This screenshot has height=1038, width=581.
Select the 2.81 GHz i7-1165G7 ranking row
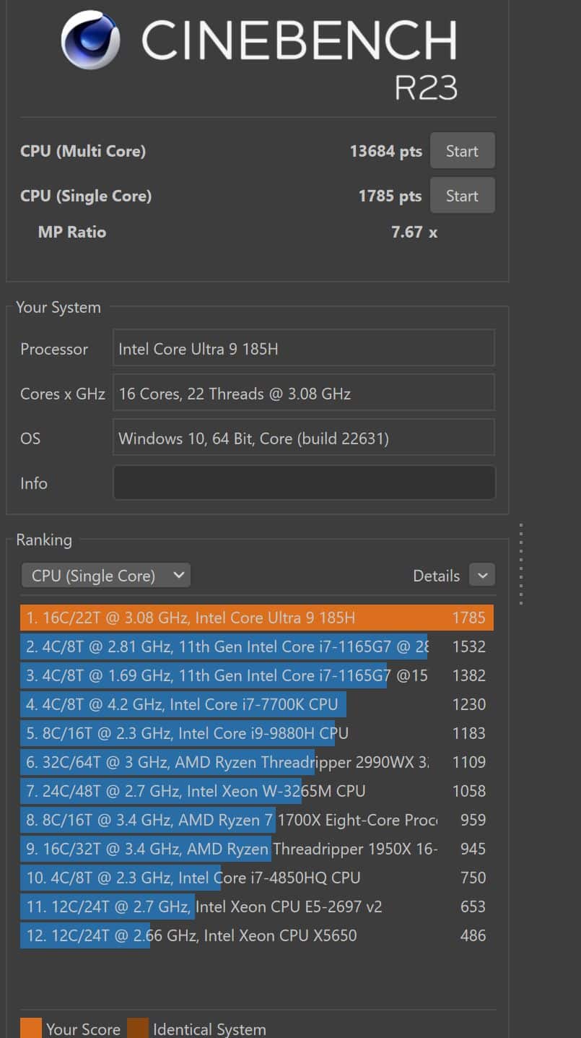point(257,646)
